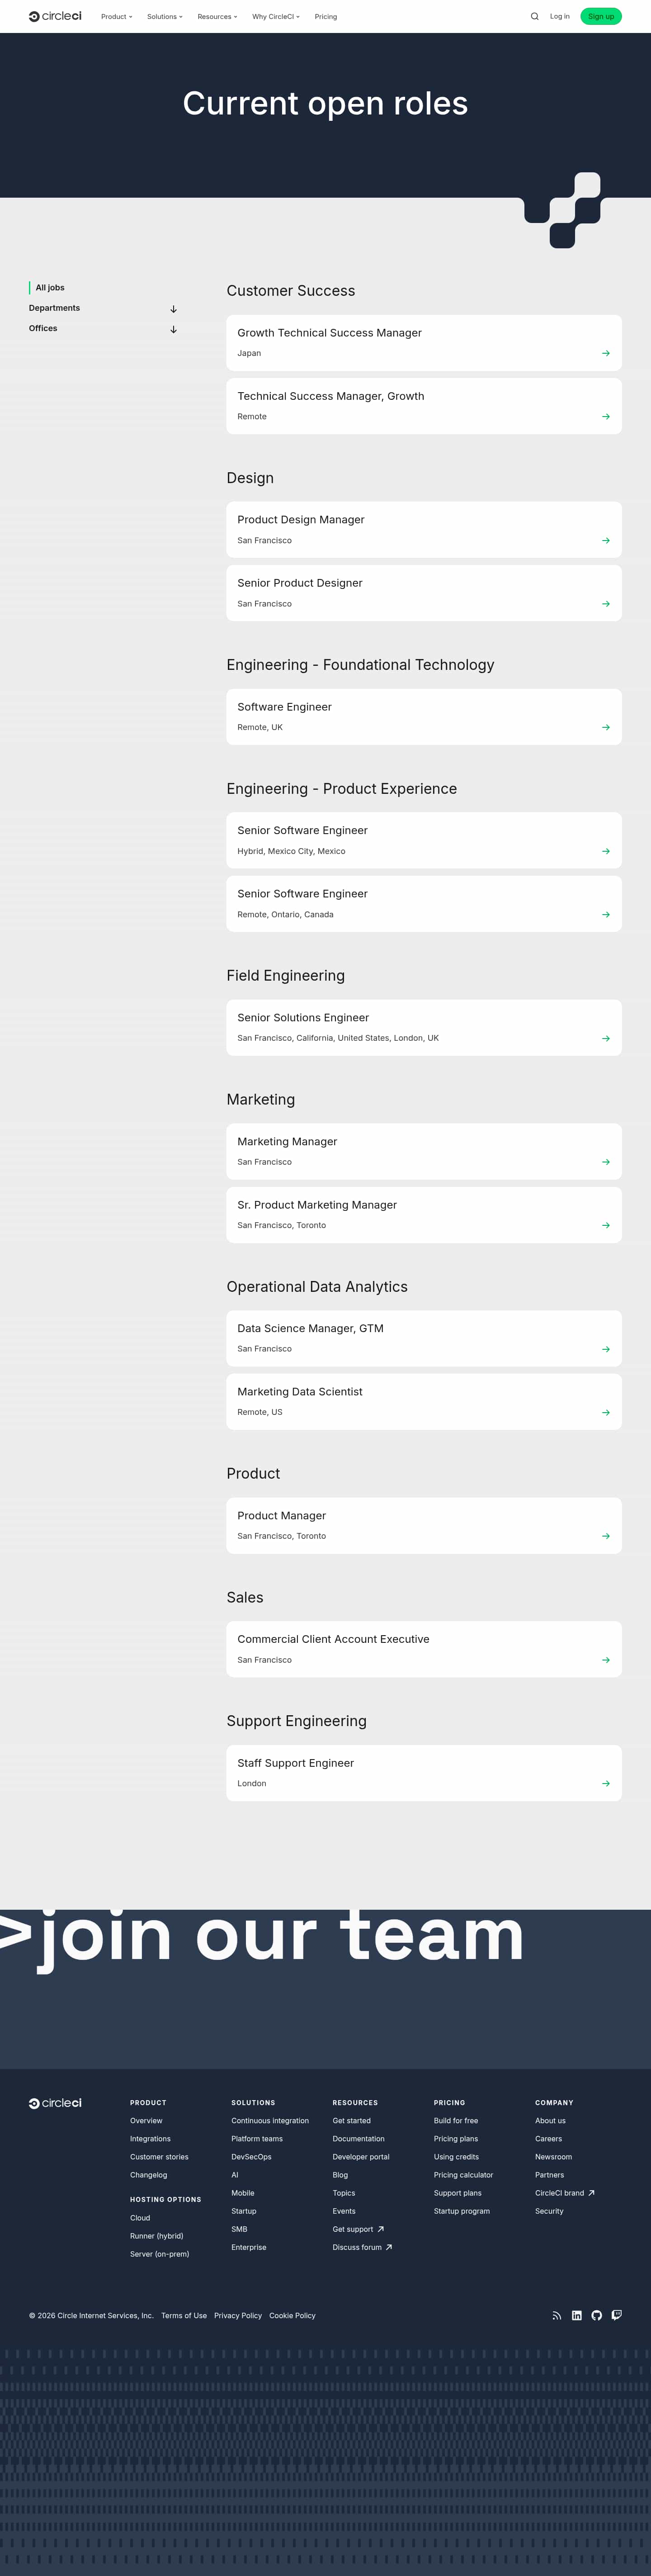Open the Senior Product Designer job listing
This screenshot has width=651, height=2576.
[x=424, y=593]
